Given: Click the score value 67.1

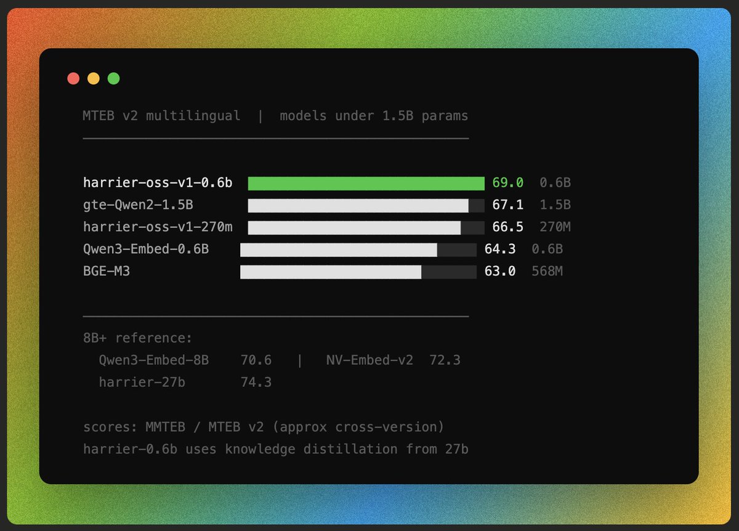Looking at the screenshot, I should tap(508, 205).
